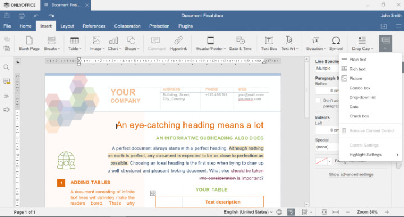Open the File tab
The width and height of the screenshot is (404, 217).
tap(7, 26)
